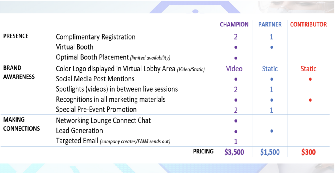Viewport: 335px width, 173px height.
Task: Click the MAKING CONNECTIONS section heading
Action: click(21, 124)
